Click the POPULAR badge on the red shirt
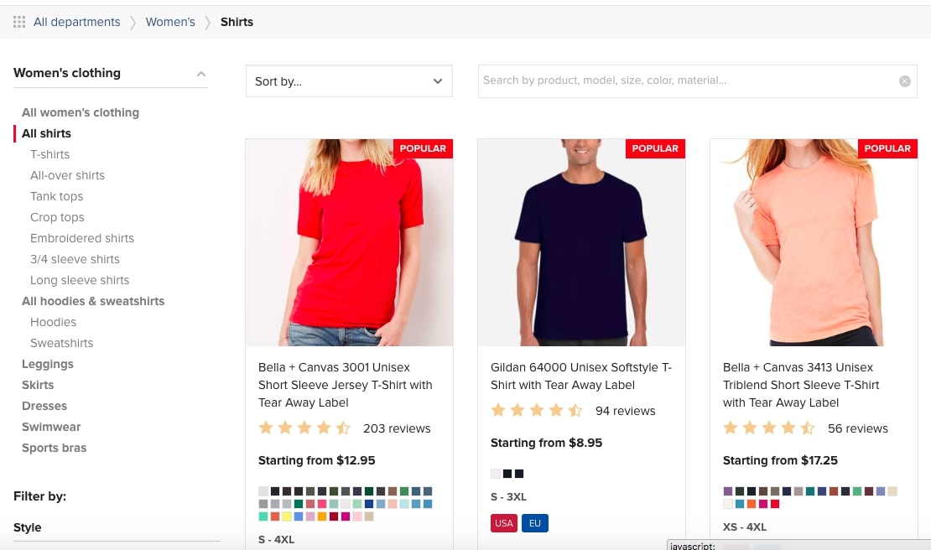 (423, 148)
